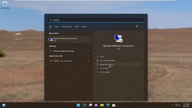Click the small Remote Desktop Connection result icon

[51, 40]
